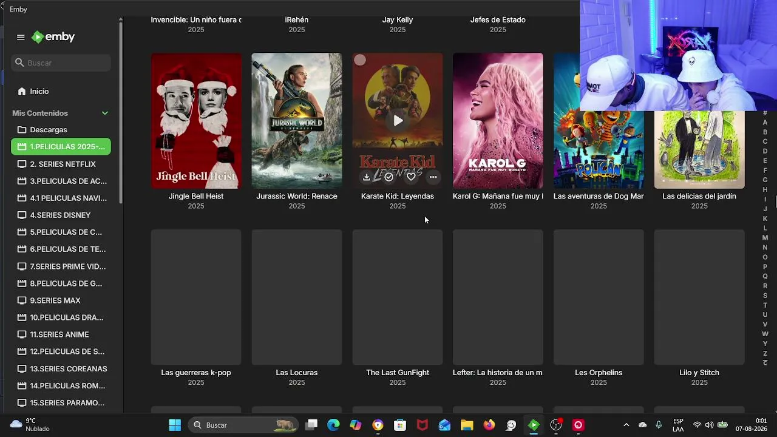This screenshot has width=777, height=437.
Task: Open the Jingle Bell Heist poster
Action: [196, 121]
